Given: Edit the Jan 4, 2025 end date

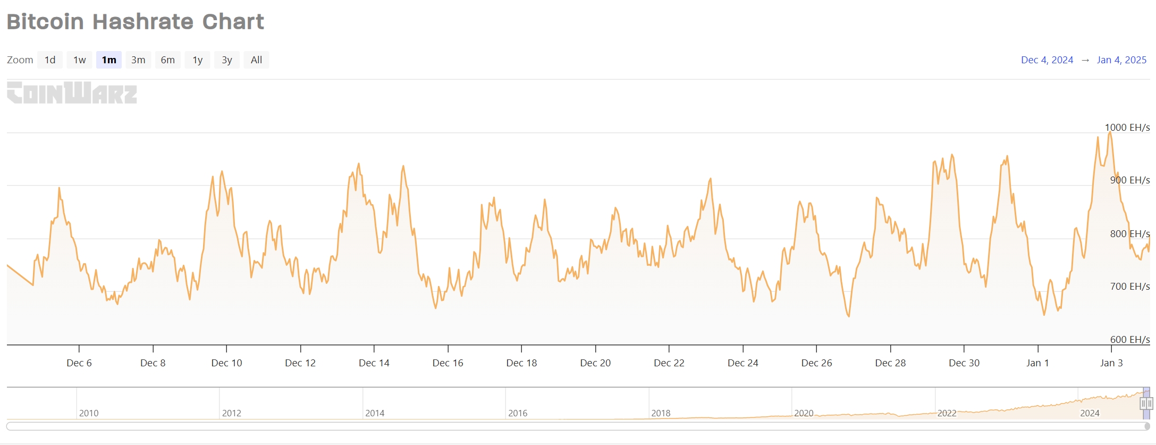Looking at the screenshot, I should pyautogui.click(x=1121, y=60).
